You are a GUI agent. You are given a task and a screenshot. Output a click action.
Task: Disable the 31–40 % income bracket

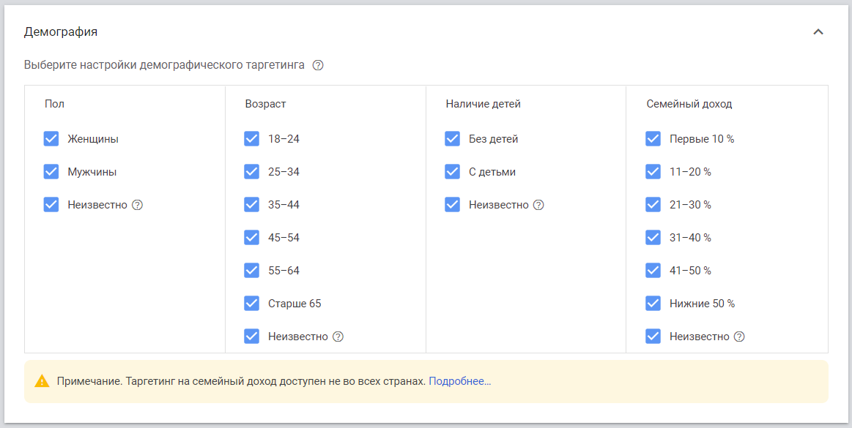point(653,238)
